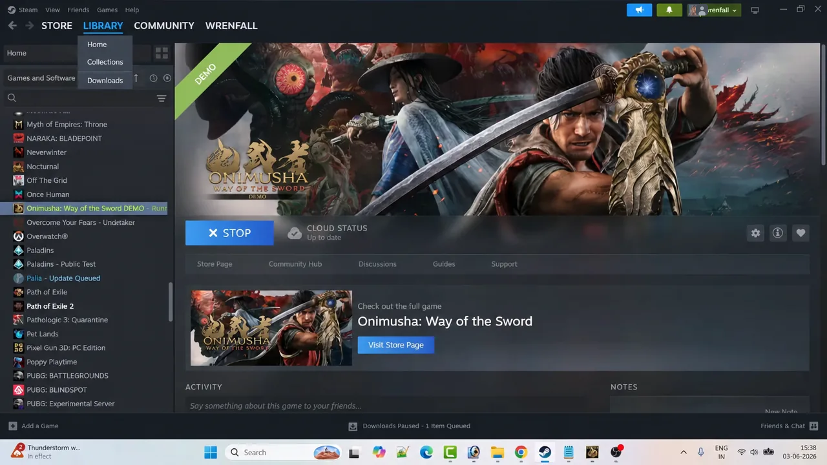Open game info icon
827x465 pixels.
pos(778,233)
